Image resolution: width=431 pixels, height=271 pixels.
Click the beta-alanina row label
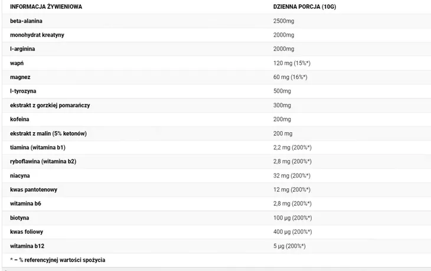[26, 21]
